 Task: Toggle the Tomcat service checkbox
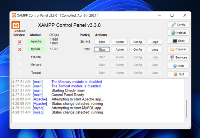[x=20, y=73]
